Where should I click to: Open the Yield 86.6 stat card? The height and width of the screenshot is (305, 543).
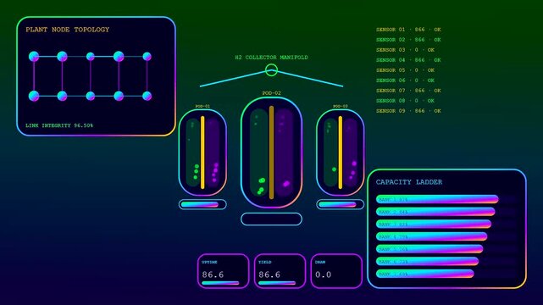pyautogui.click(x=280, y=271)
